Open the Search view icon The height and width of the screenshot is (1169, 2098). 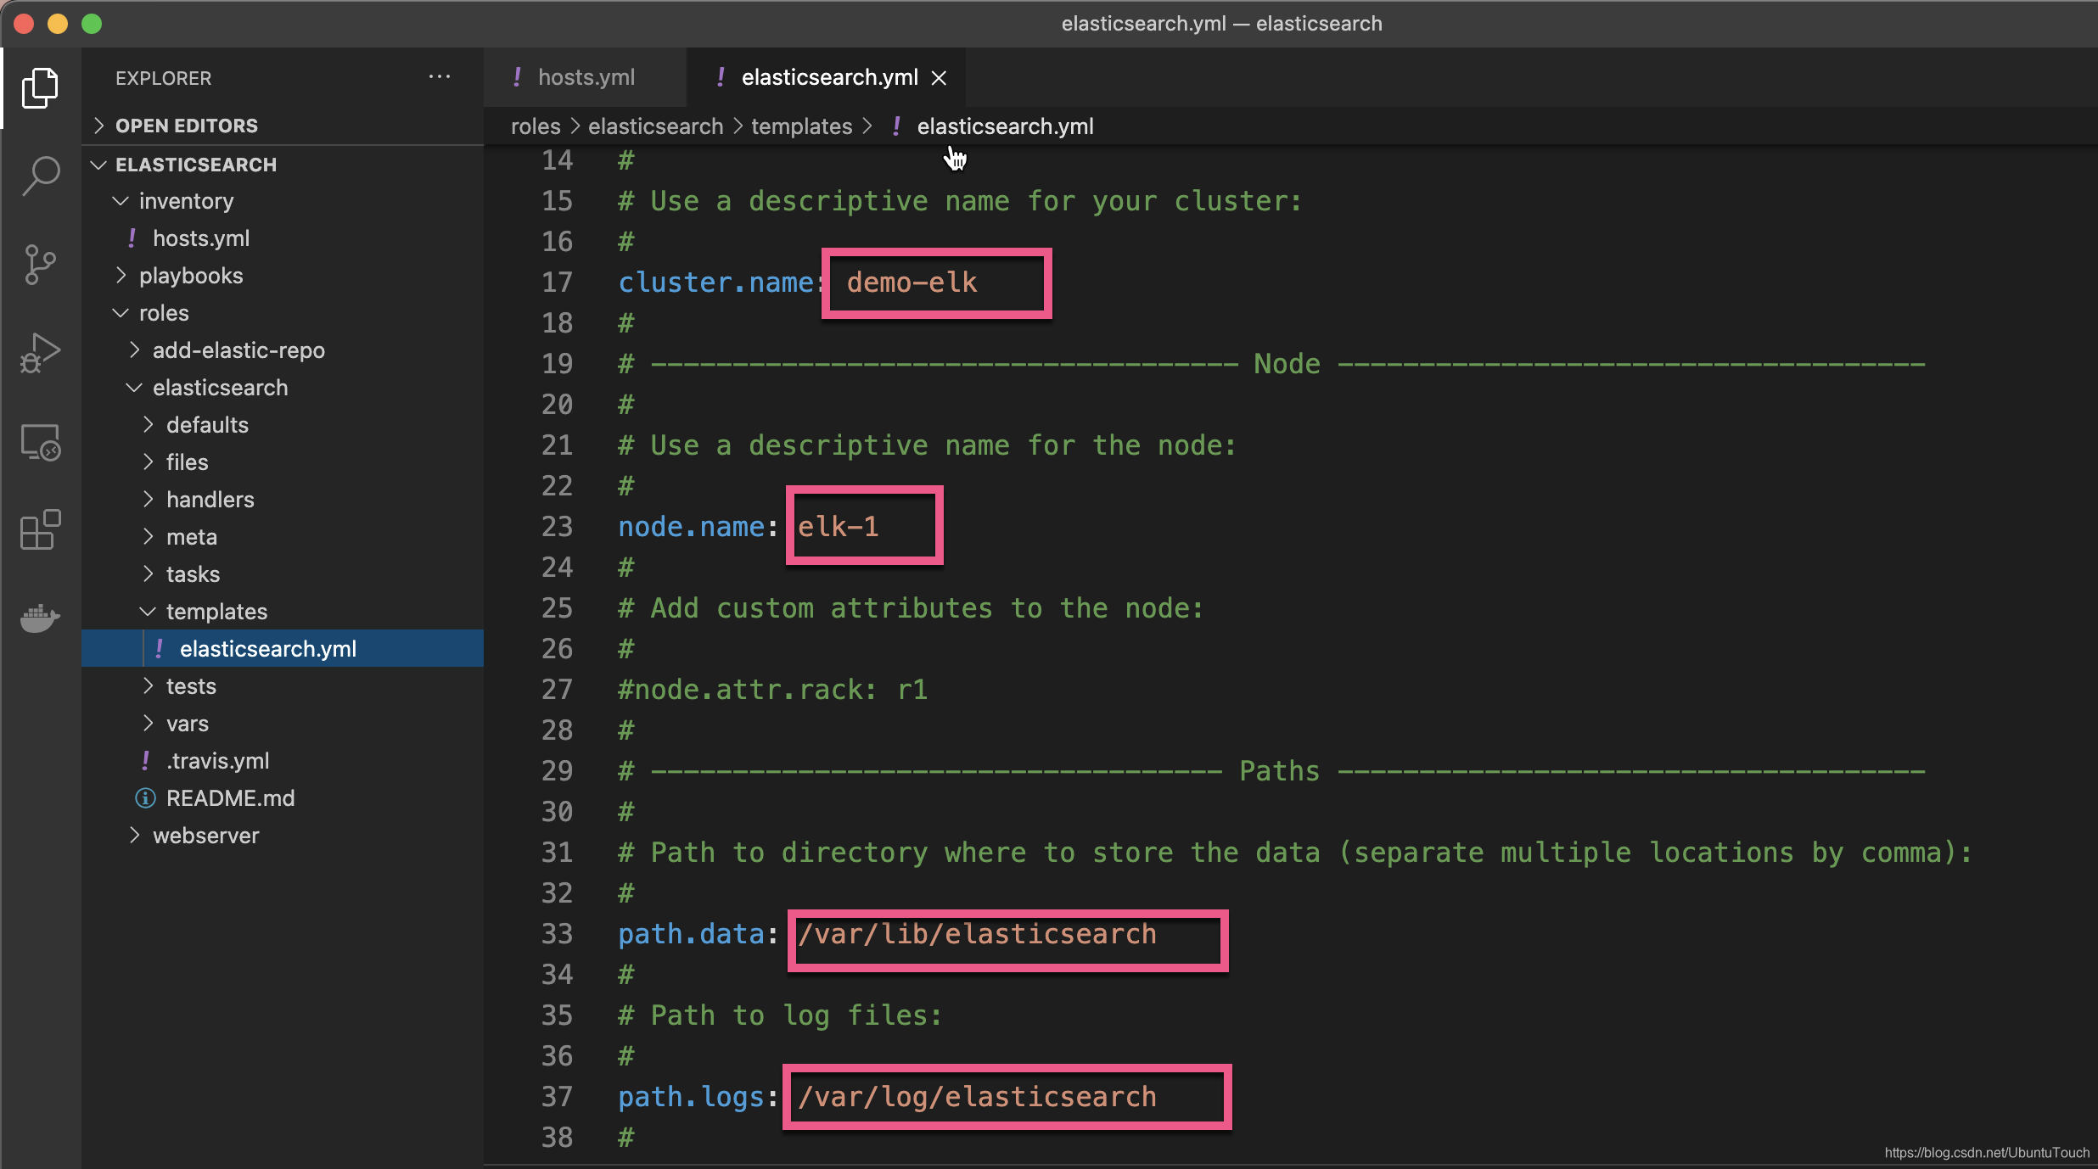pyautogui.click(x=40, y=176)
